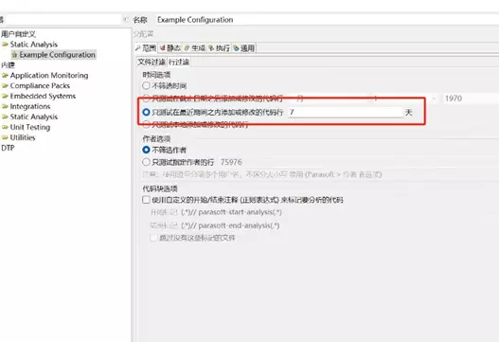Screen dimensions: 499x342
Task: Click the days field containing 7
Action: tap(346, 112)
